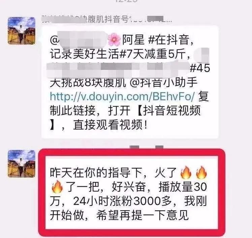Image resolution: width=252 pixels, height=238 pixels.
Task: Click the 24小时涨粉3000多 text
Action: pyautogui.click(x=122, y=201)
